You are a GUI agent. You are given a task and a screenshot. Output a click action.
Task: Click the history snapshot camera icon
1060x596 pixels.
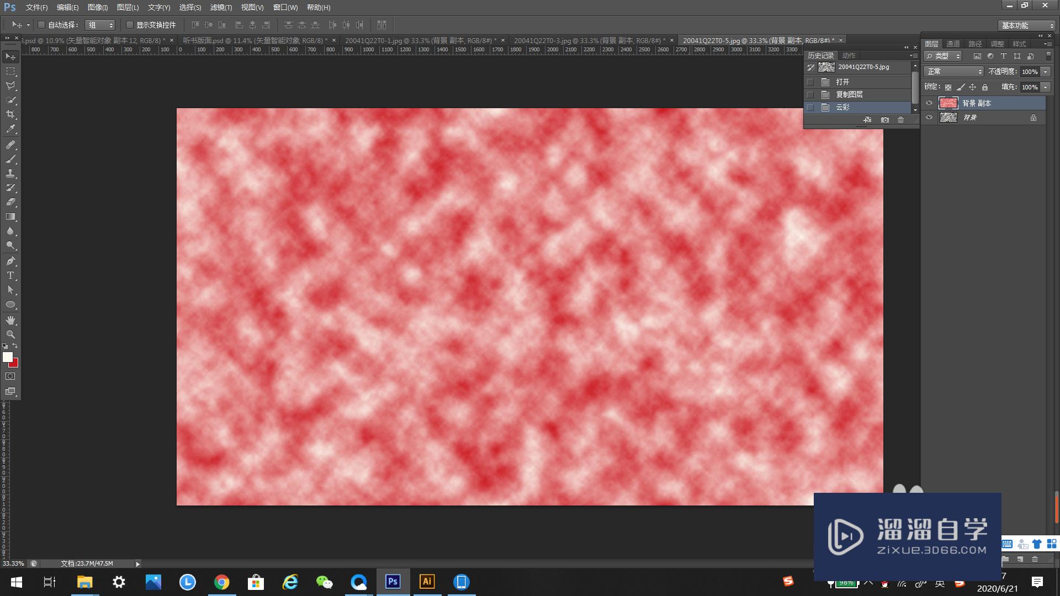click(885, 120)
